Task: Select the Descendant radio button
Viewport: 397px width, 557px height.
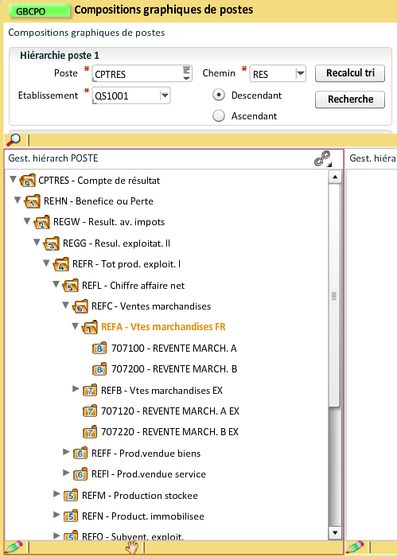Action: click(219, 95)
